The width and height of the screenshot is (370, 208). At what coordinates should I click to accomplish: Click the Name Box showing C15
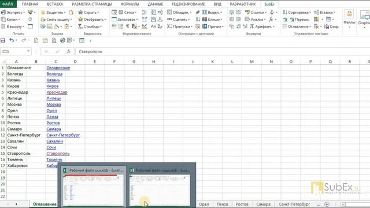point(14,51)
